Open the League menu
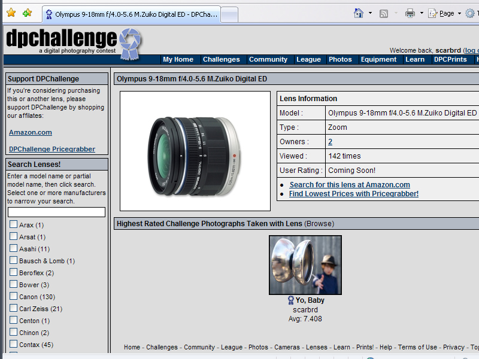 pos(308,59)
